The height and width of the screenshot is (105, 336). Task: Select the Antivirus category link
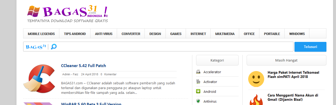coord(210,101)
